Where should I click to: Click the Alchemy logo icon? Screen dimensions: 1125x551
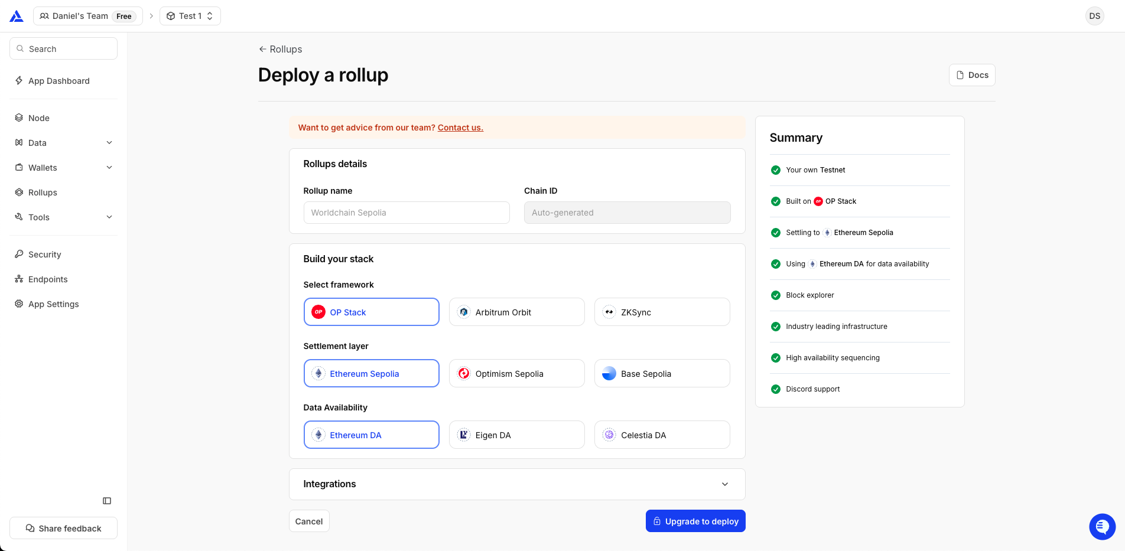click(x=17, y=16)
